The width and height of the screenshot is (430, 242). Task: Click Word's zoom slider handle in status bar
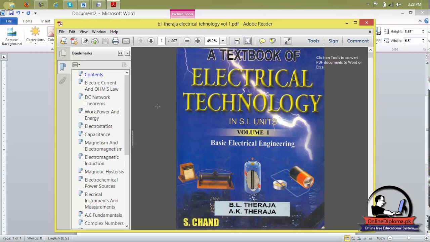[x=408, y=238]
